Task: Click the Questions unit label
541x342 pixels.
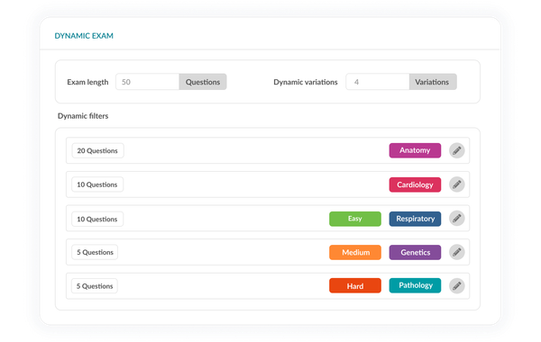Action: coord(203,82)
